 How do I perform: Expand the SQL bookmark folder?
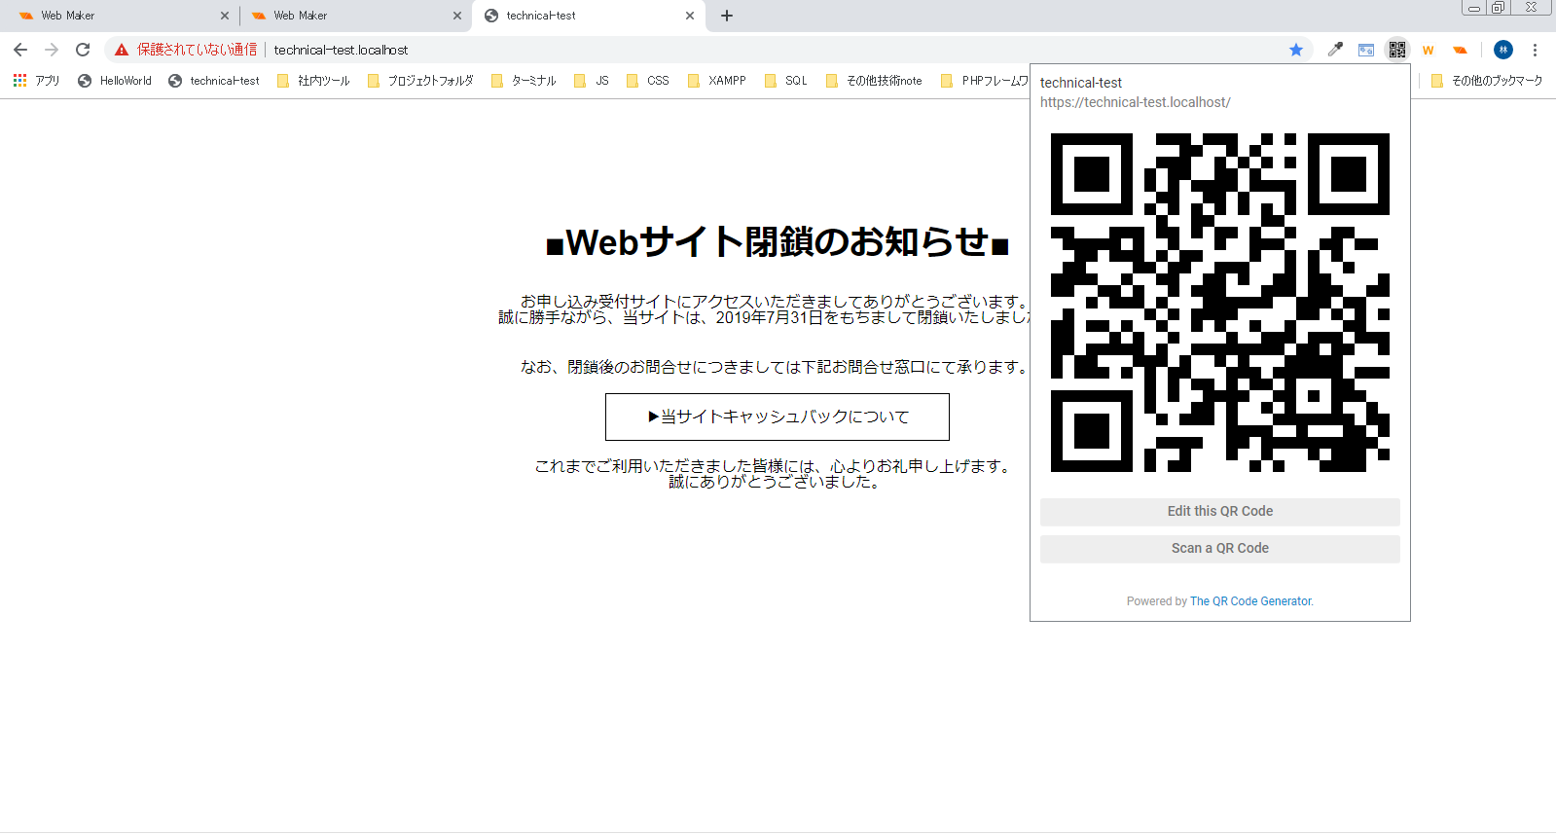click(786, 81)
